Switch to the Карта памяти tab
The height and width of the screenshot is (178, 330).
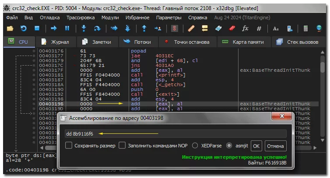(244, 42)
